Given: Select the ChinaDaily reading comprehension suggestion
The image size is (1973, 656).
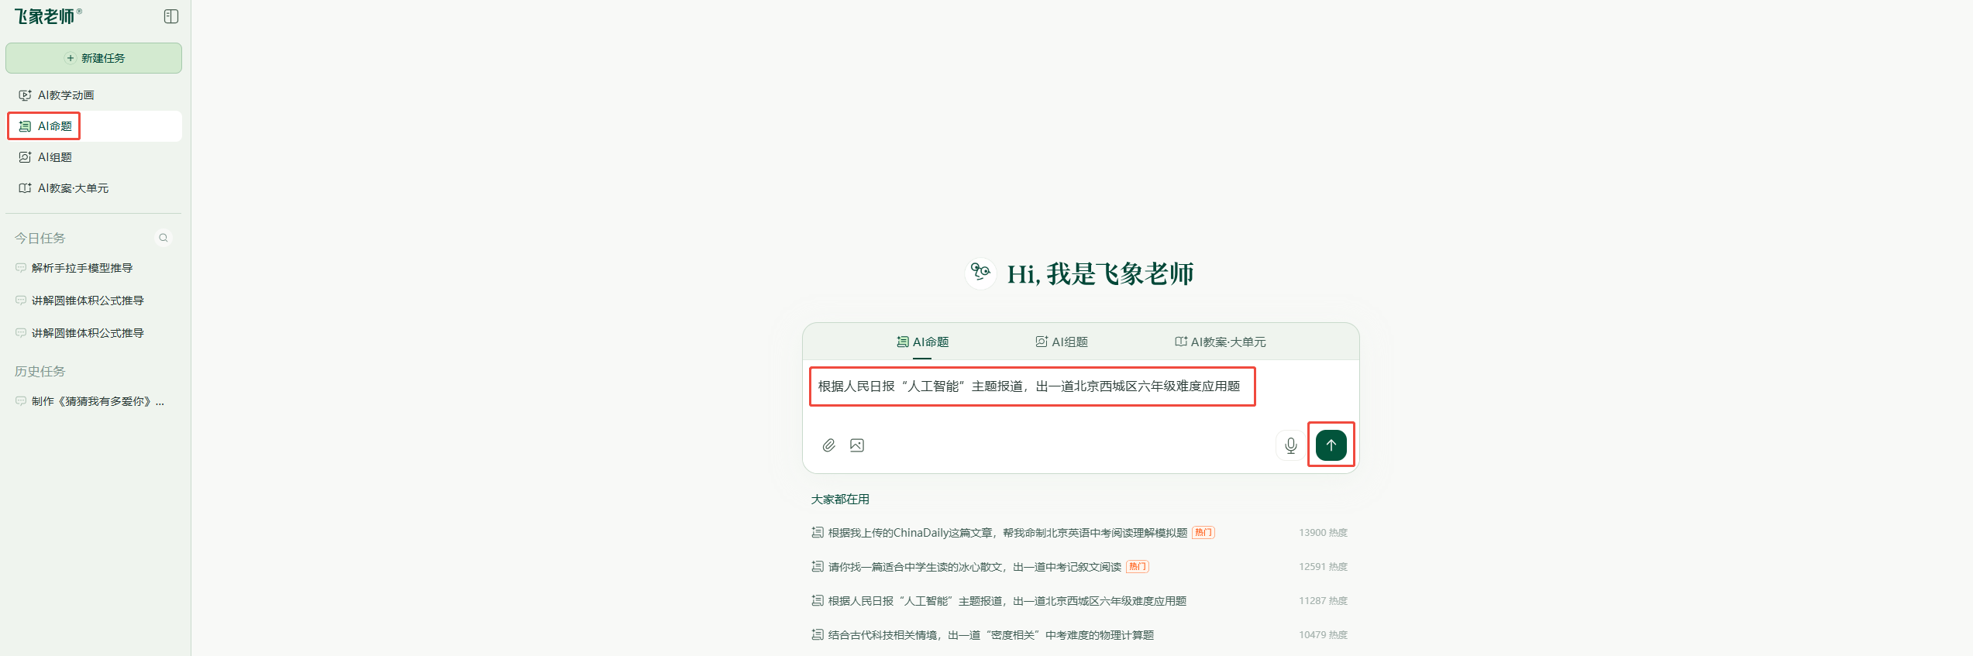Looking at the screenshot, I should (1007, 533).
